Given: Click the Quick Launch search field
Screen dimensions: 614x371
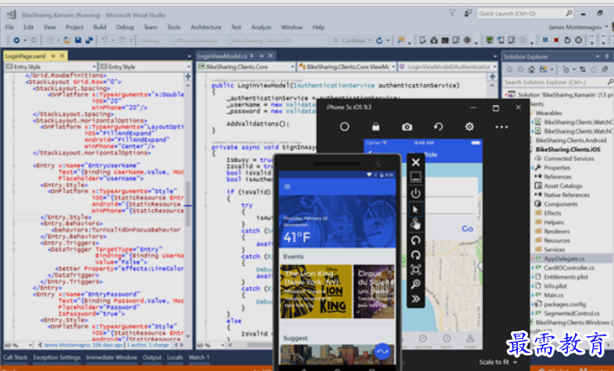Looking at the screenshot, I should tap(526, 13).
